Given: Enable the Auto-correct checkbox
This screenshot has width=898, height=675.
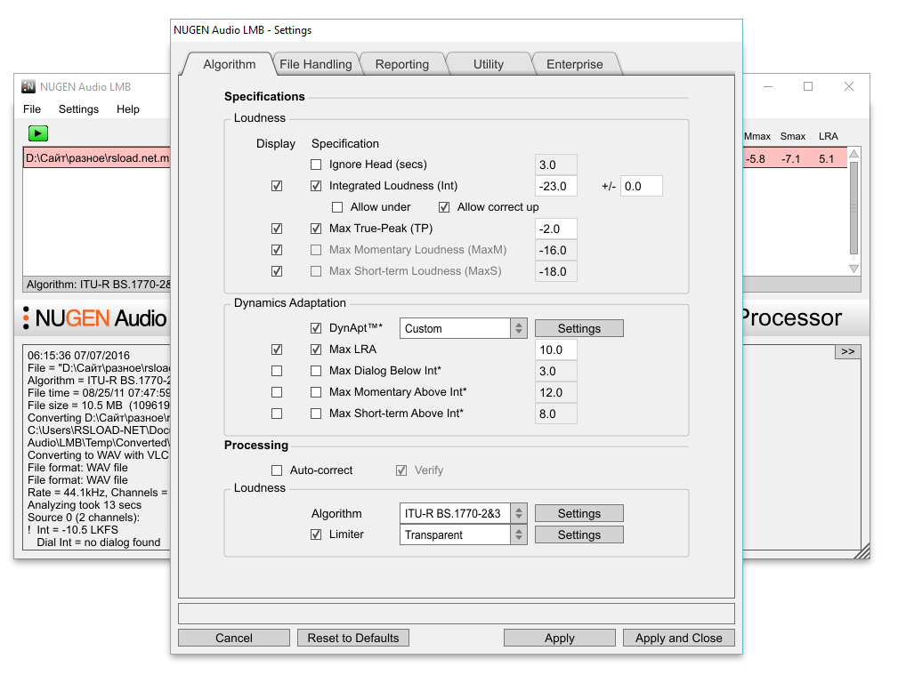Looking at the screenshot, I should point(277,470).
